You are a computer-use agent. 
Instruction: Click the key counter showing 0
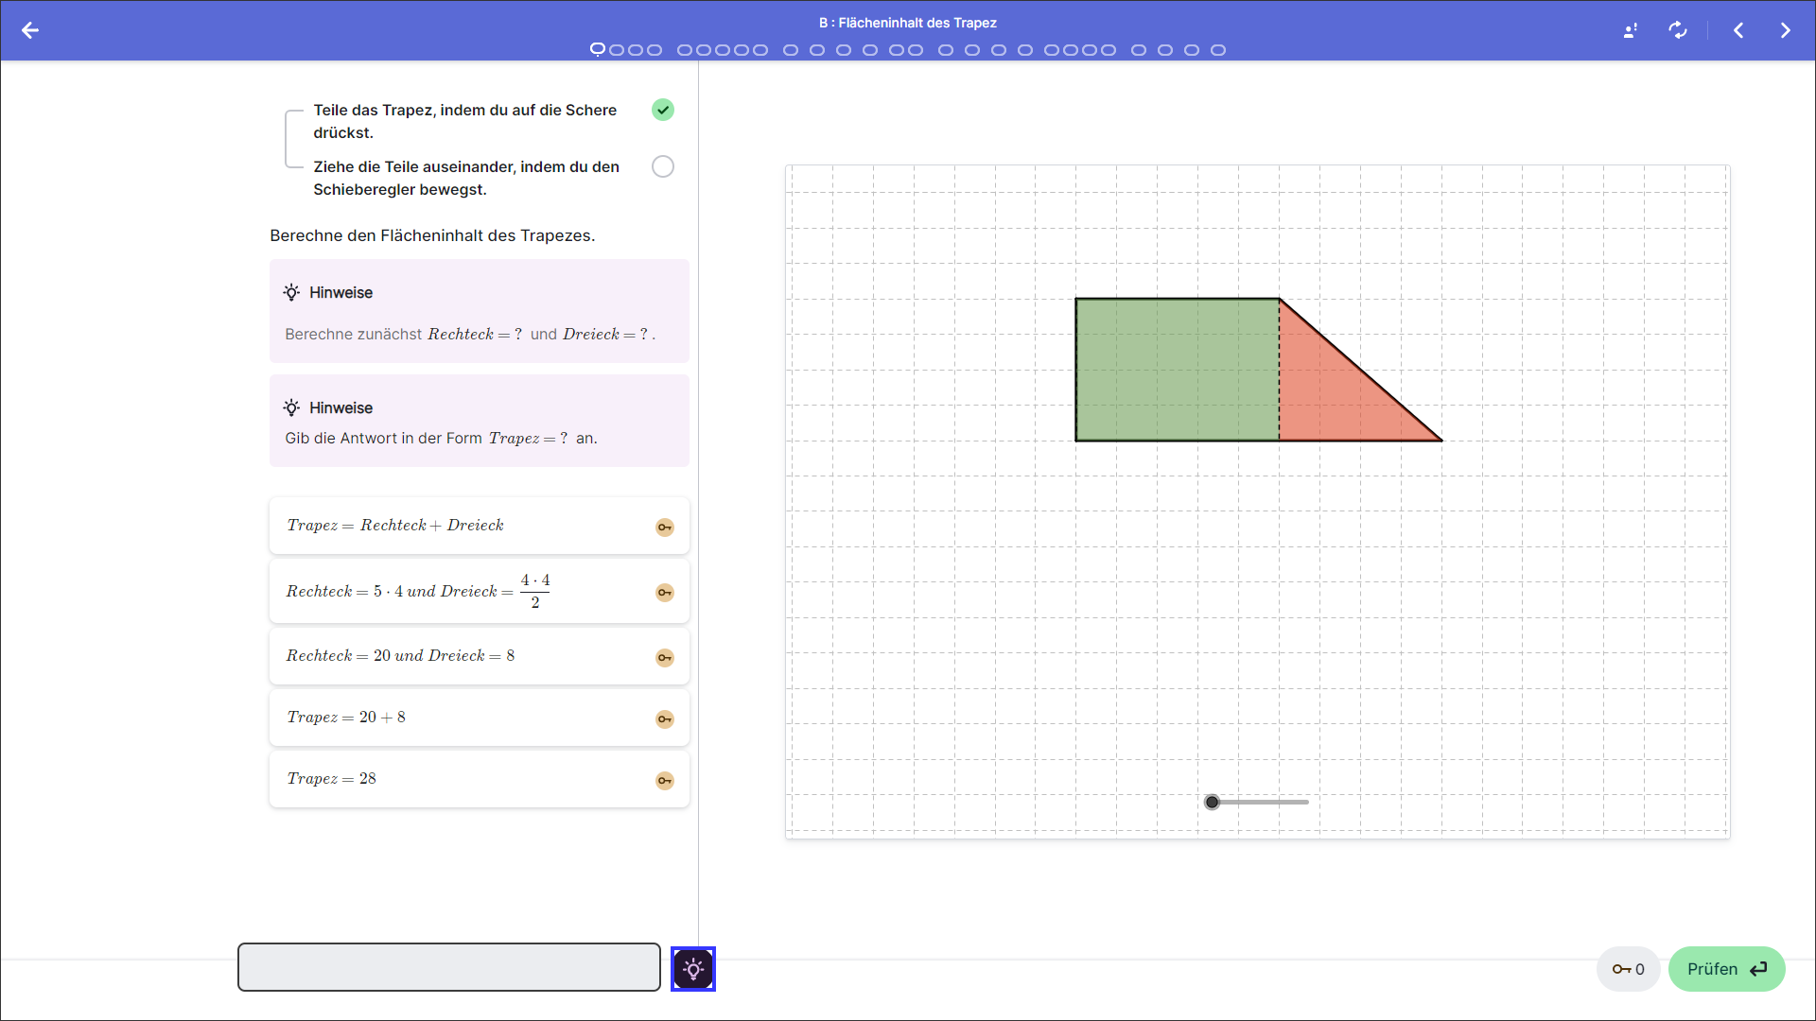1628,969
